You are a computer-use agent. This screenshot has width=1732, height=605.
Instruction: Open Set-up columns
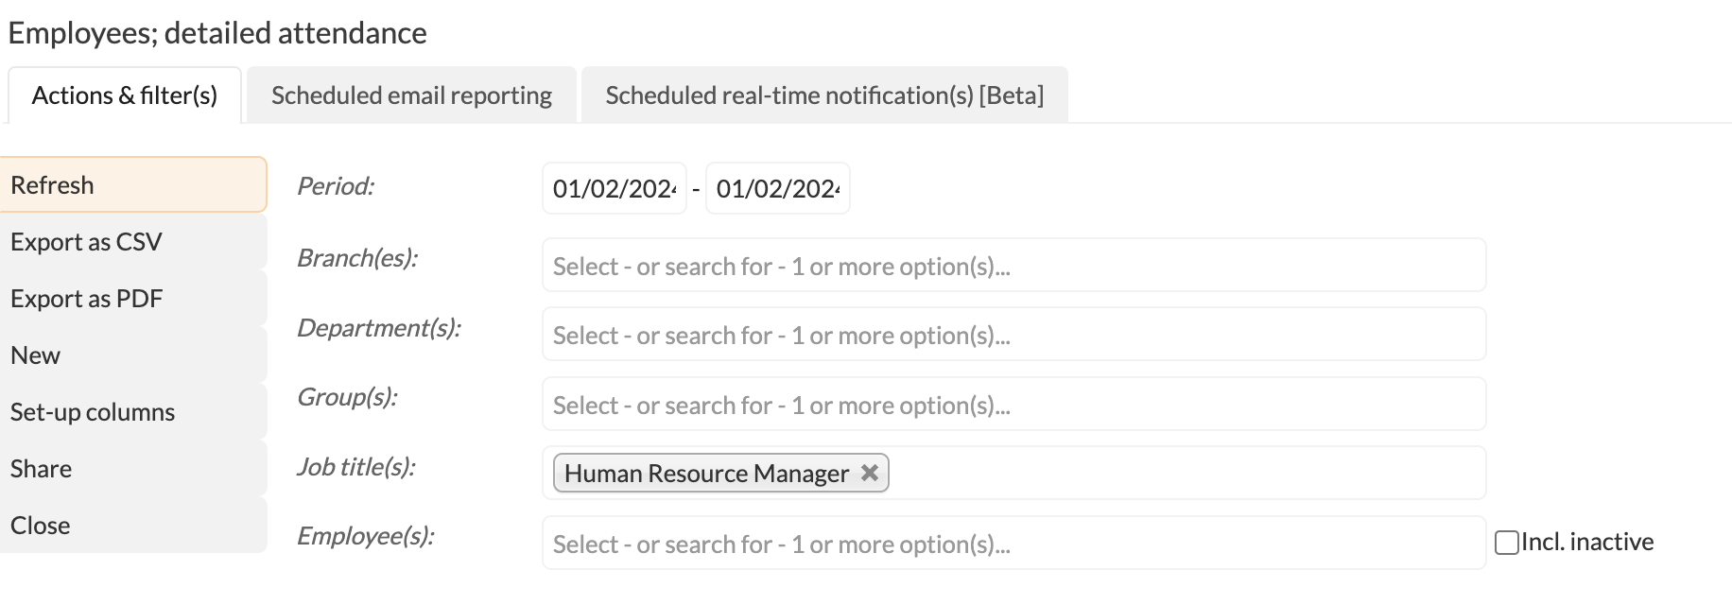(x=133, y=412)
